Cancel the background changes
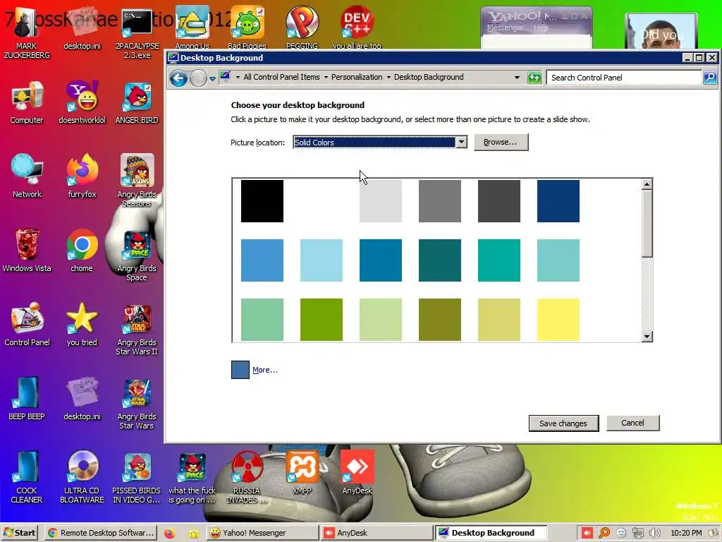 coord(632,423)
